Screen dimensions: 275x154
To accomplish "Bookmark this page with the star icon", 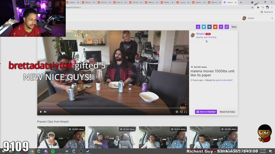I will click(252, 8).
